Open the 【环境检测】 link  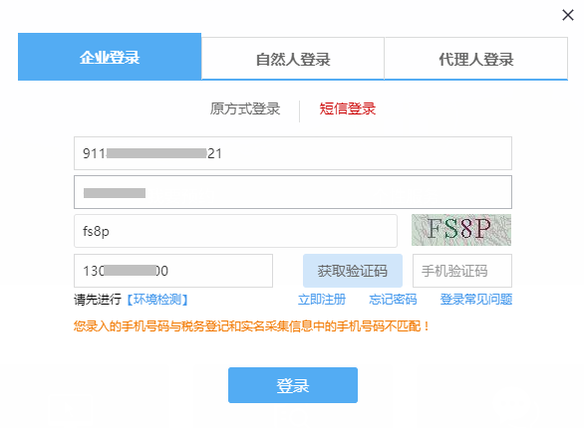pos(157,300)
